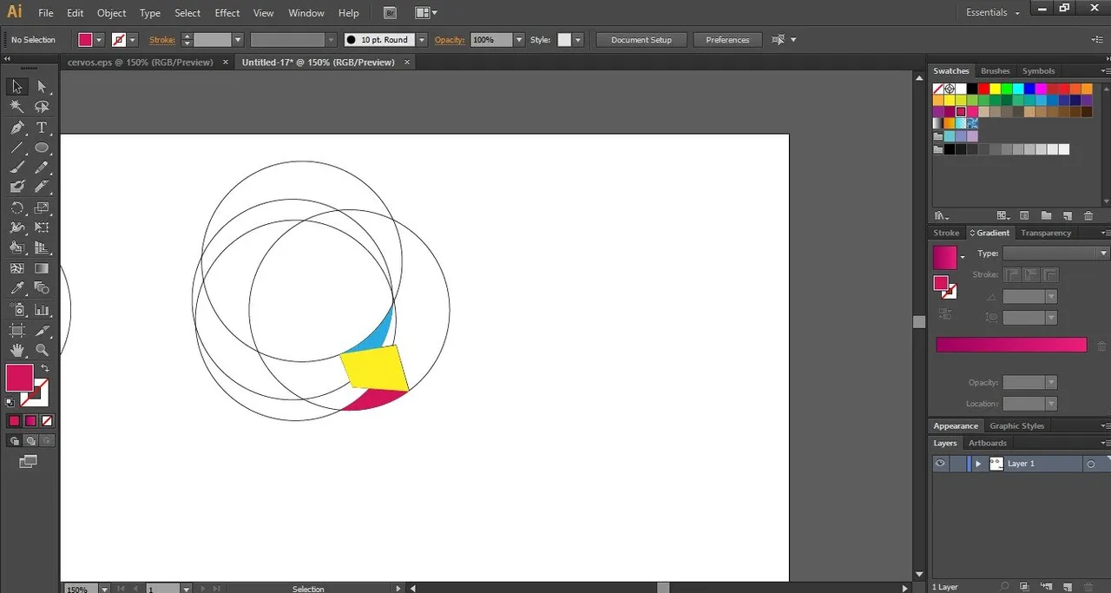Select the Free Transform tool

(x=42, y=227)
